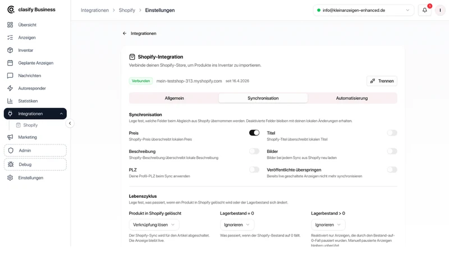Screen dimensions: 449x253
Task: Click the Trennen button
Action: [382, 81]
